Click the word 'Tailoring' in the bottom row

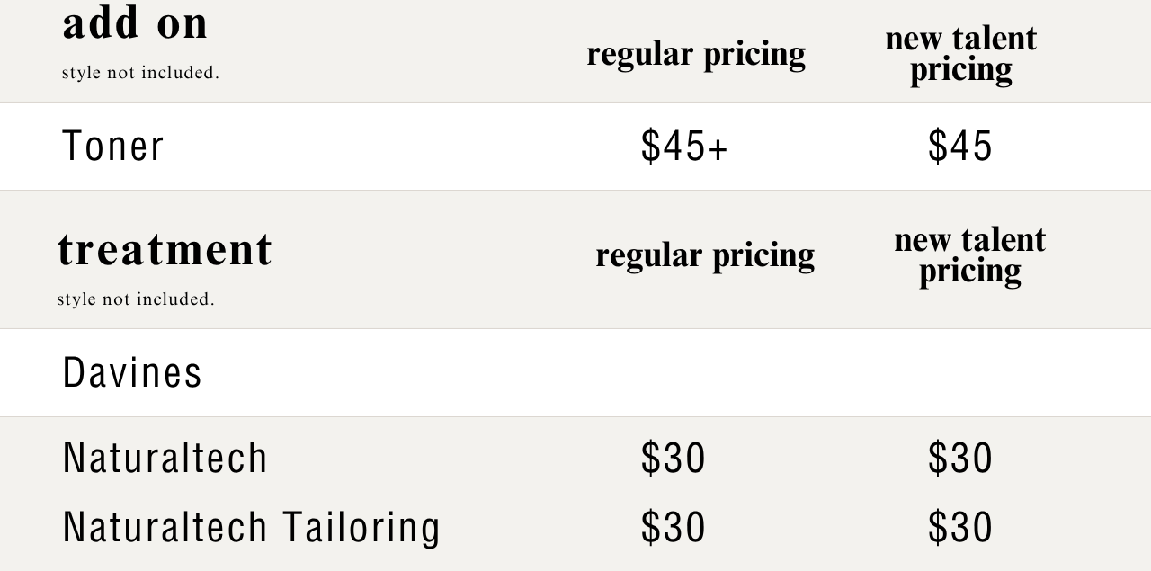coord(361,528)
